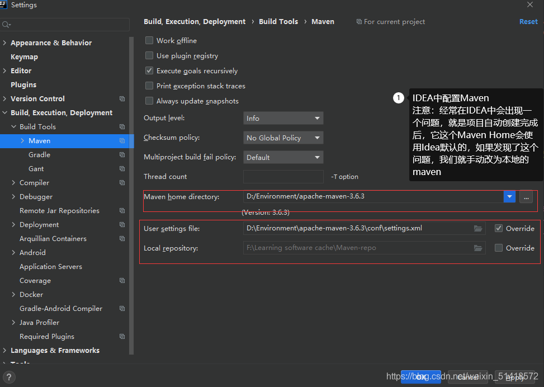Click the project-level icon beside Arquillian Containers
The height and width of the screenshot is (387, 544).
point(122,238)
